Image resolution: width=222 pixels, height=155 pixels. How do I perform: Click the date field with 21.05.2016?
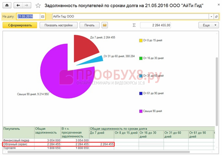tap(28, 16)
